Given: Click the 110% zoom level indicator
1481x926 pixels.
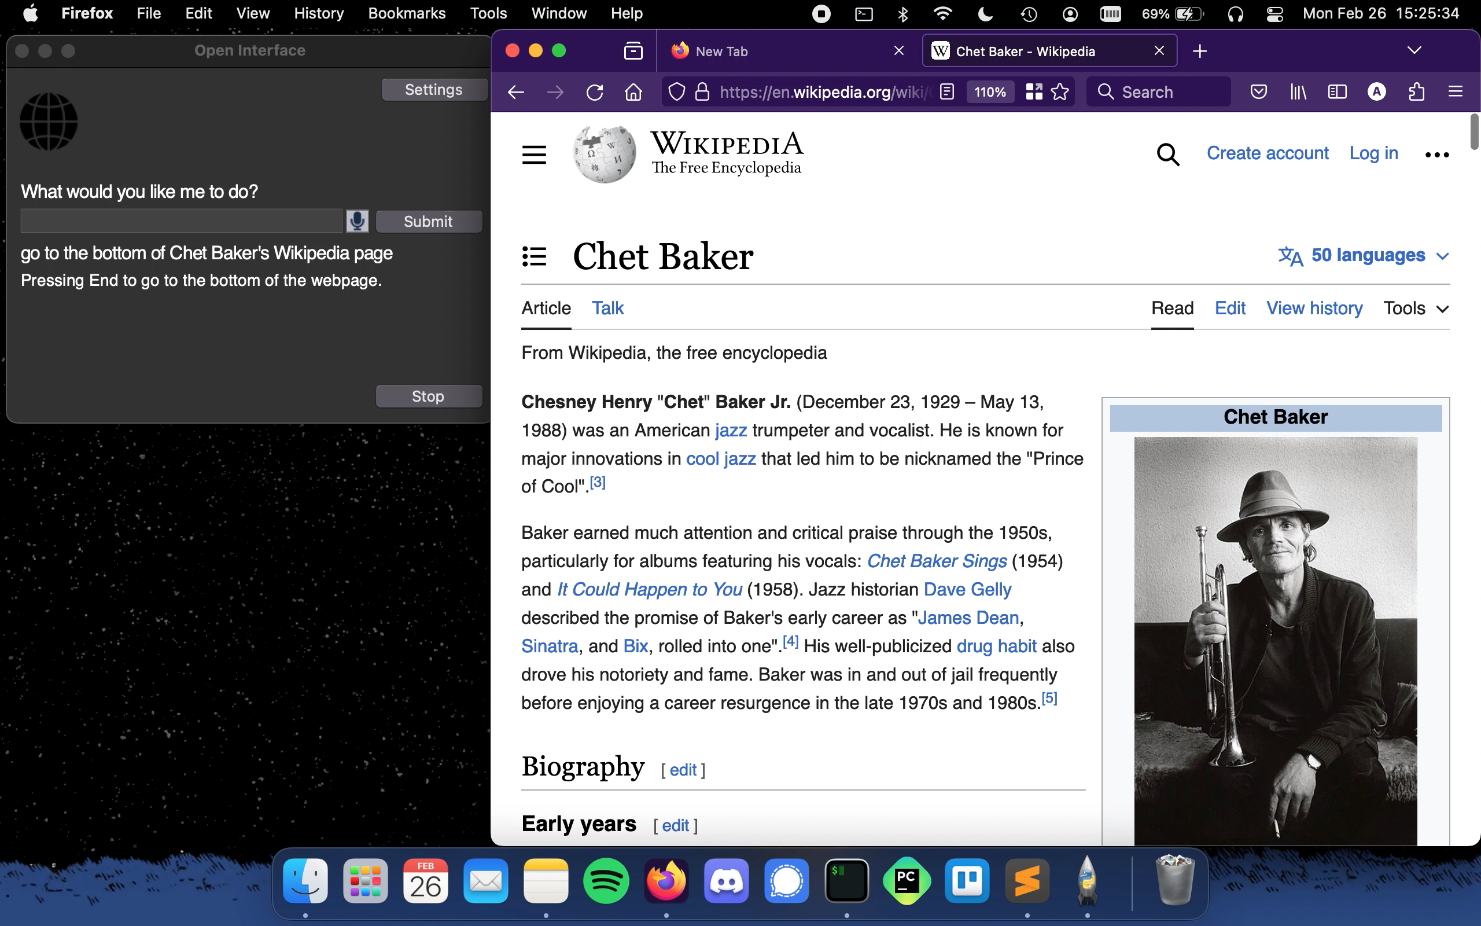Looking at the screenshot, I should pos(990,92).
